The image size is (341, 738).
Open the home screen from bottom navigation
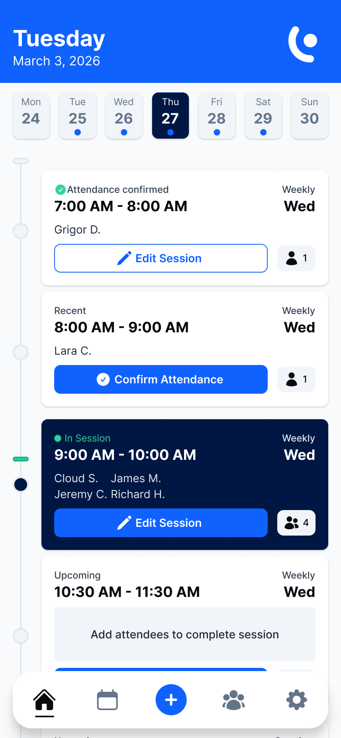point(44,700)
